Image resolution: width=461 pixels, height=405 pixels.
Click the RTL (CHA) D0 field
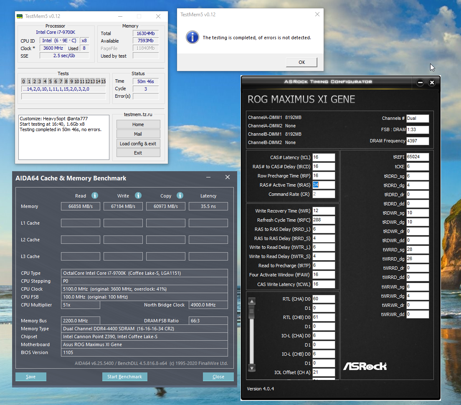coord(323,299)
